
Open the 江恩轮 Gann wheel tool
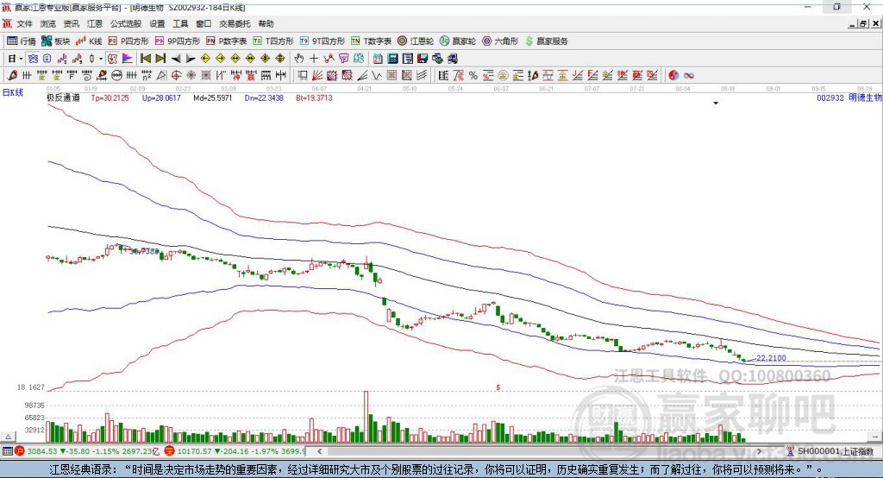(416, 41)
